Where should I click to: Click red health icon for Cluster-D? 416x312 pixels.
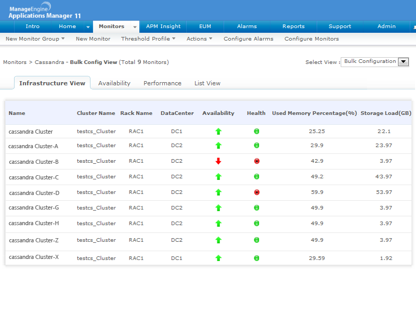pos(256,192)
